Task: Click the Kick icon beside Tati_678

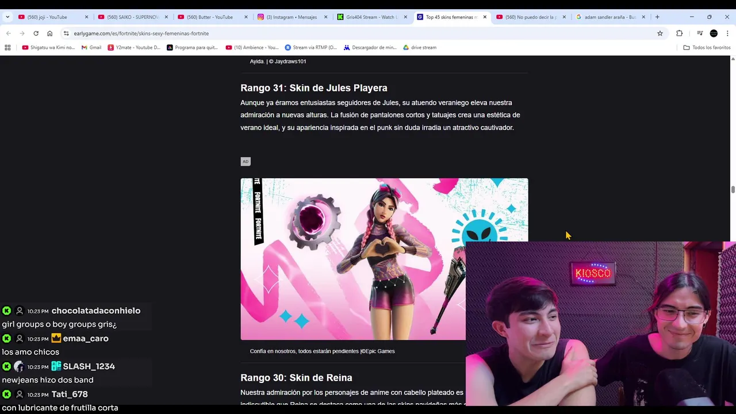Action: [x=6, y=394]
